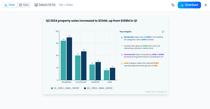Close the chart preview

(x=206, y=5)
